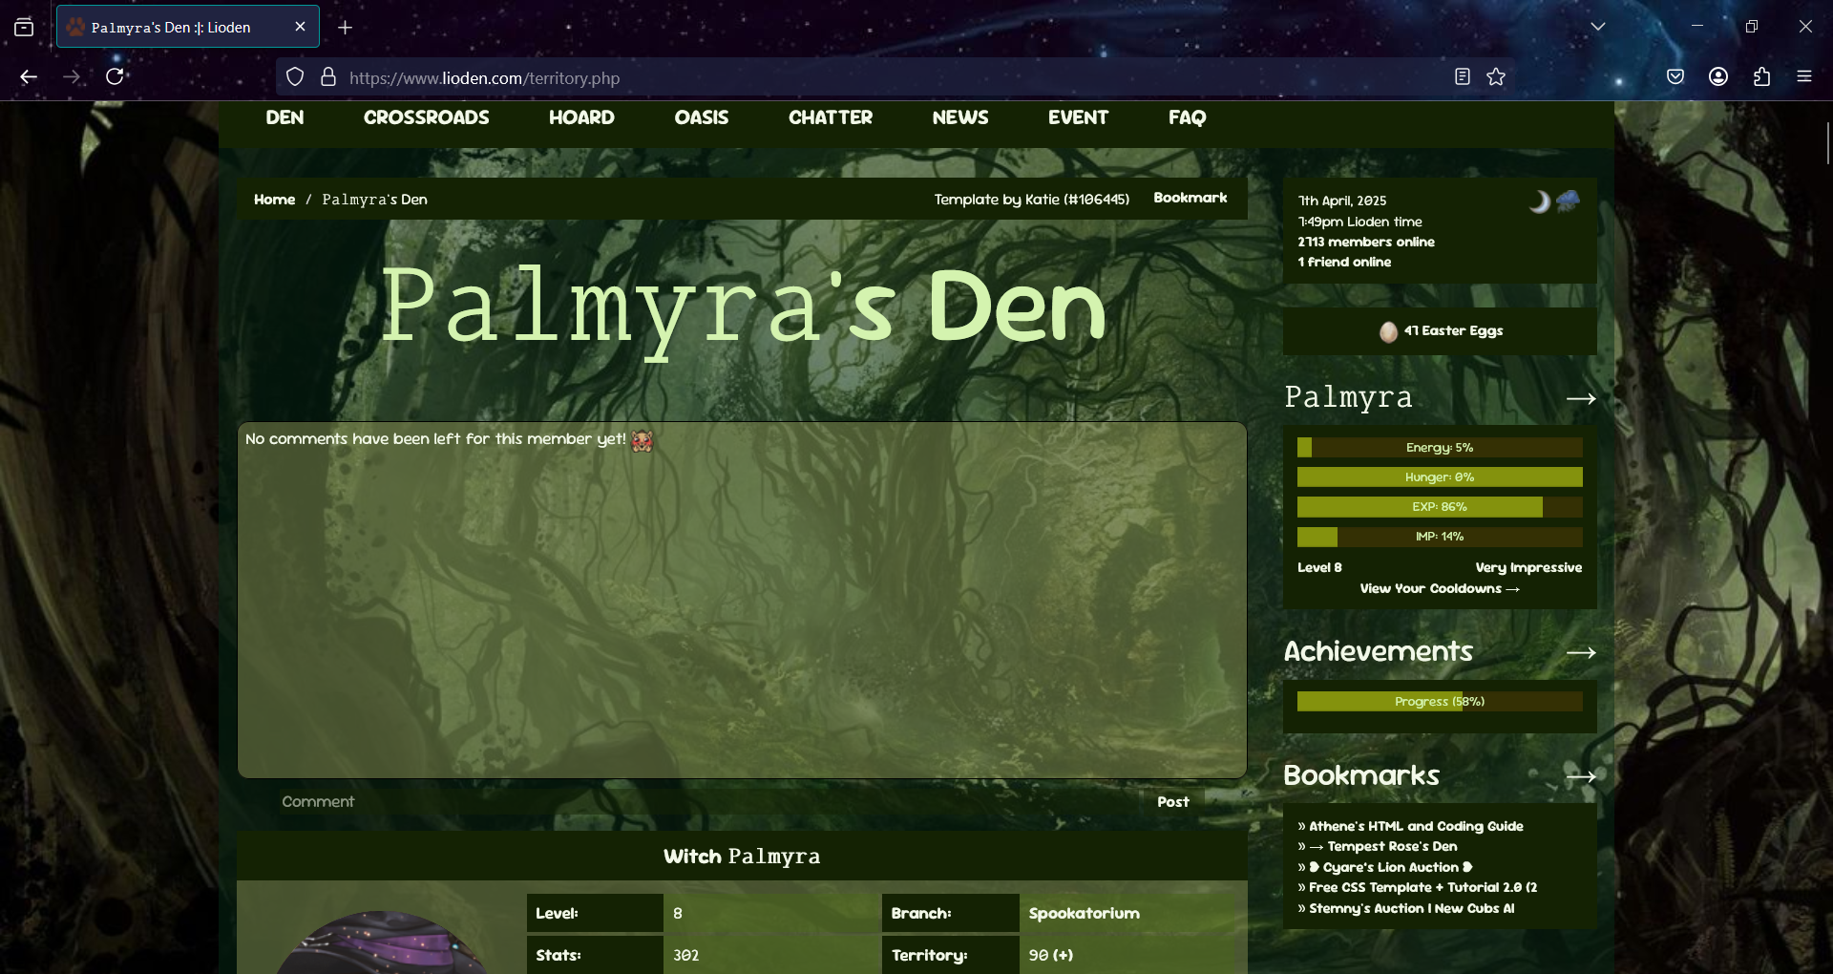Image resolution: width=1833 pixels, height=974 pixels.
Task: Open Free CSS Template + Tutorial bookmark
Action: point(1422,887)
